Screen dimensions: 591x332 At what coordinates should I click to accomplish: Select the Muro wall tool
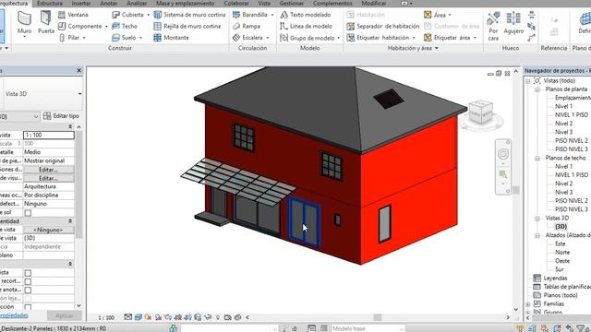24,23
